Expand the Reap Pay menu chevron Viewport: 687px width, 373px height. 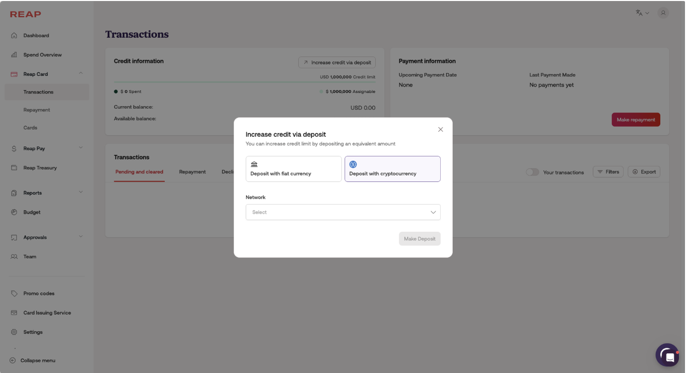(x=81, y=148)
